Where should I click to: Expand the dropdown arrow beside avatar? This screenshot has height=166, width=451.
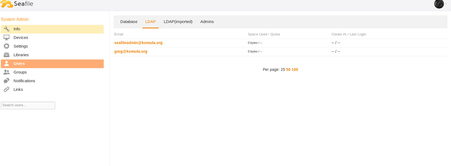(x=446, y=4)
